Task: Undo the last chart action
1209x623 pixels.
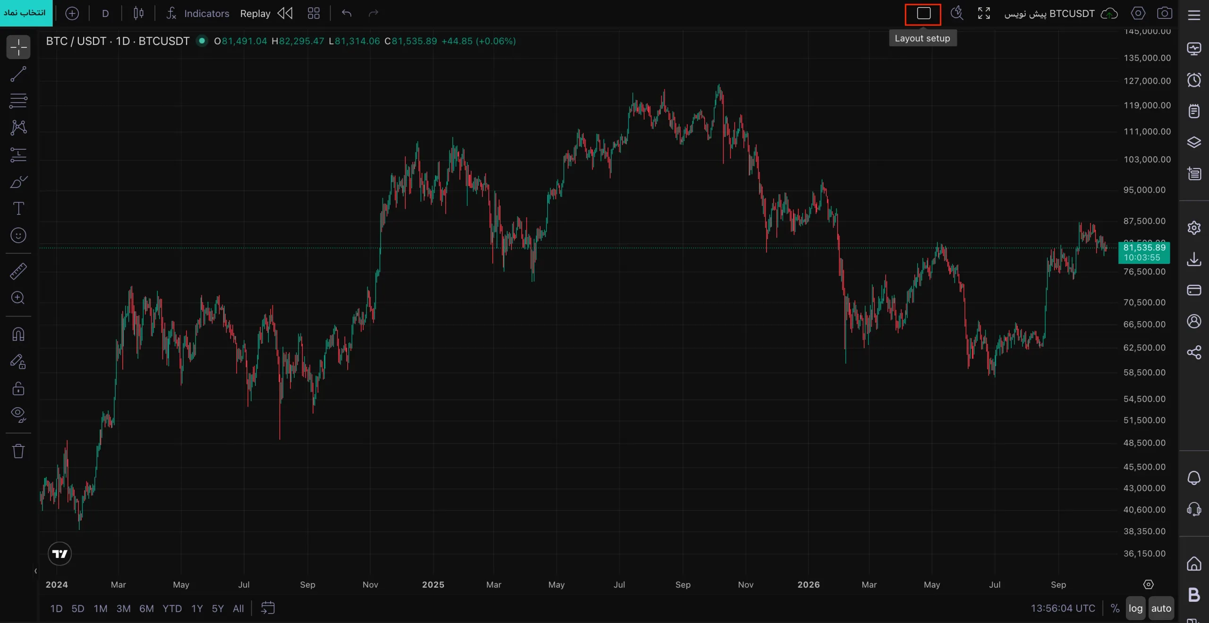Action: tap(347, 13)
